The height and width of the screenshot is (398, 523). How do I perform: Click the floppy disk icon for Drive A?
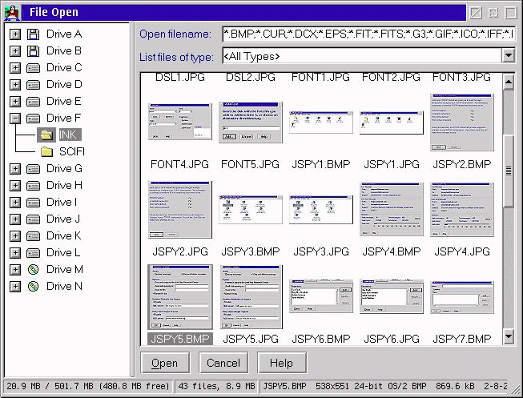coord(33,34)
